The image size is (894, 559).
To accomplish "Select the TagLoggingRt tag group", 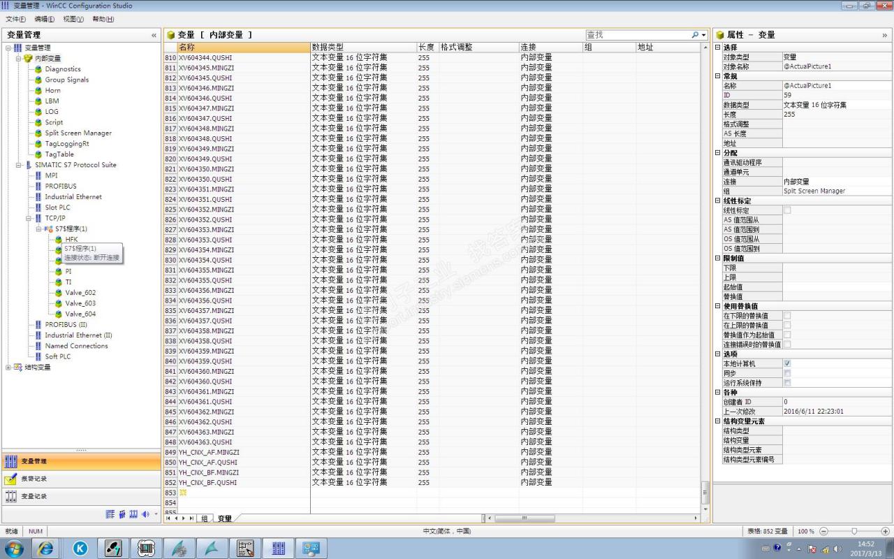I will point(67,143).
